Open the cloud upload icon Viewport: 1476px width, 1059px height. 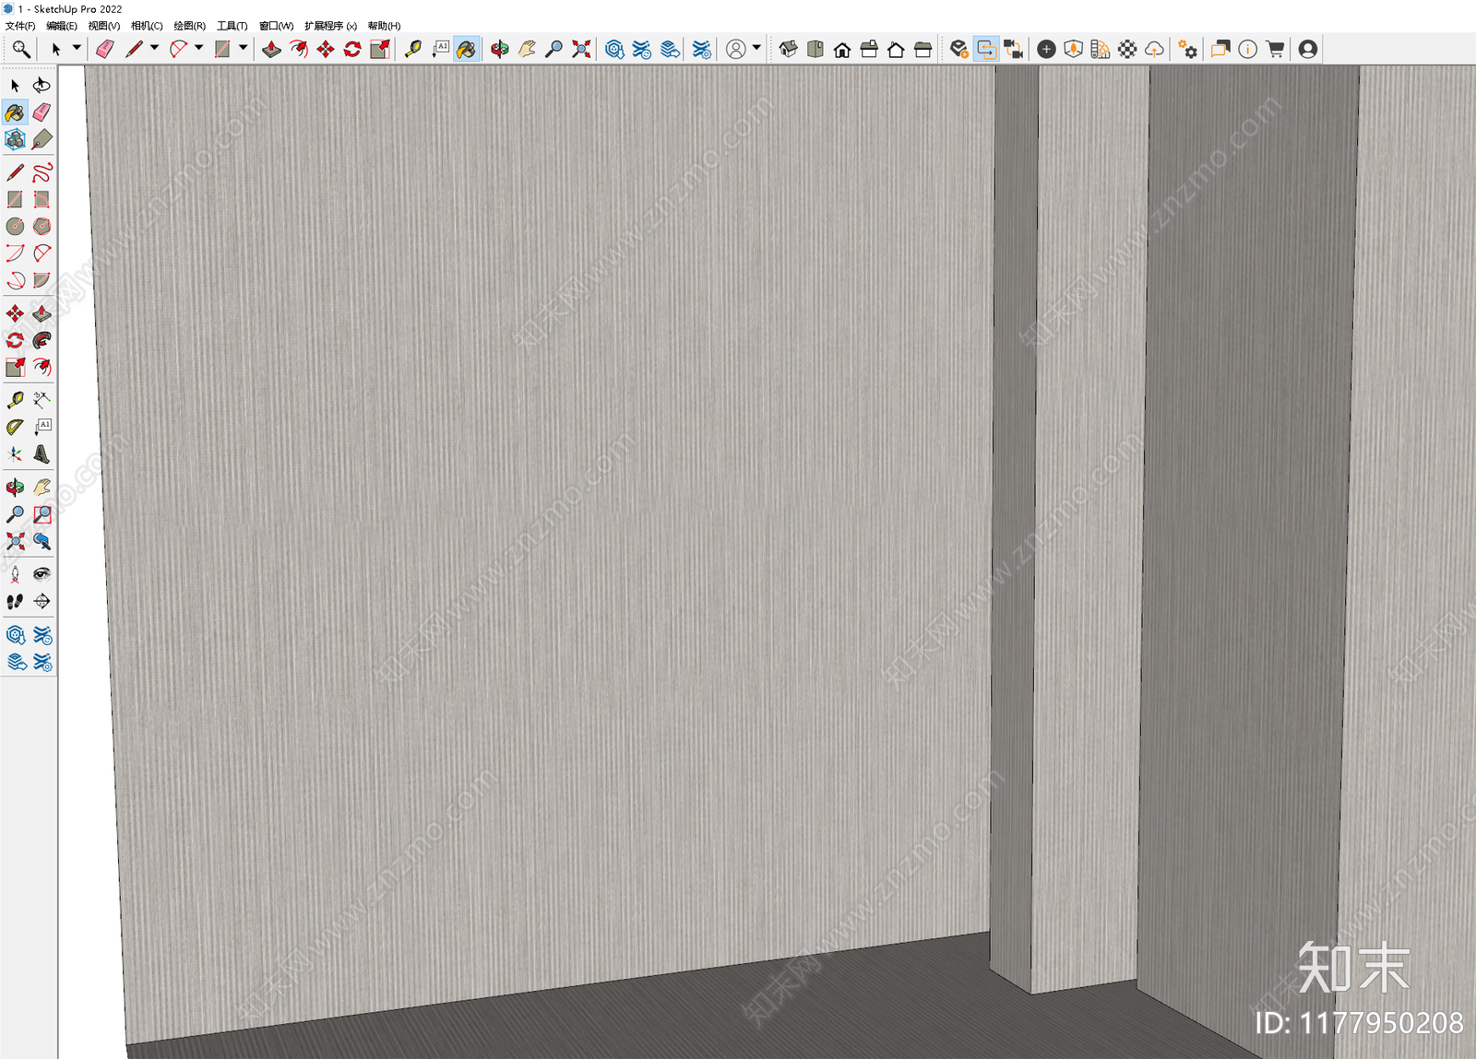(x=1154, y=49)
